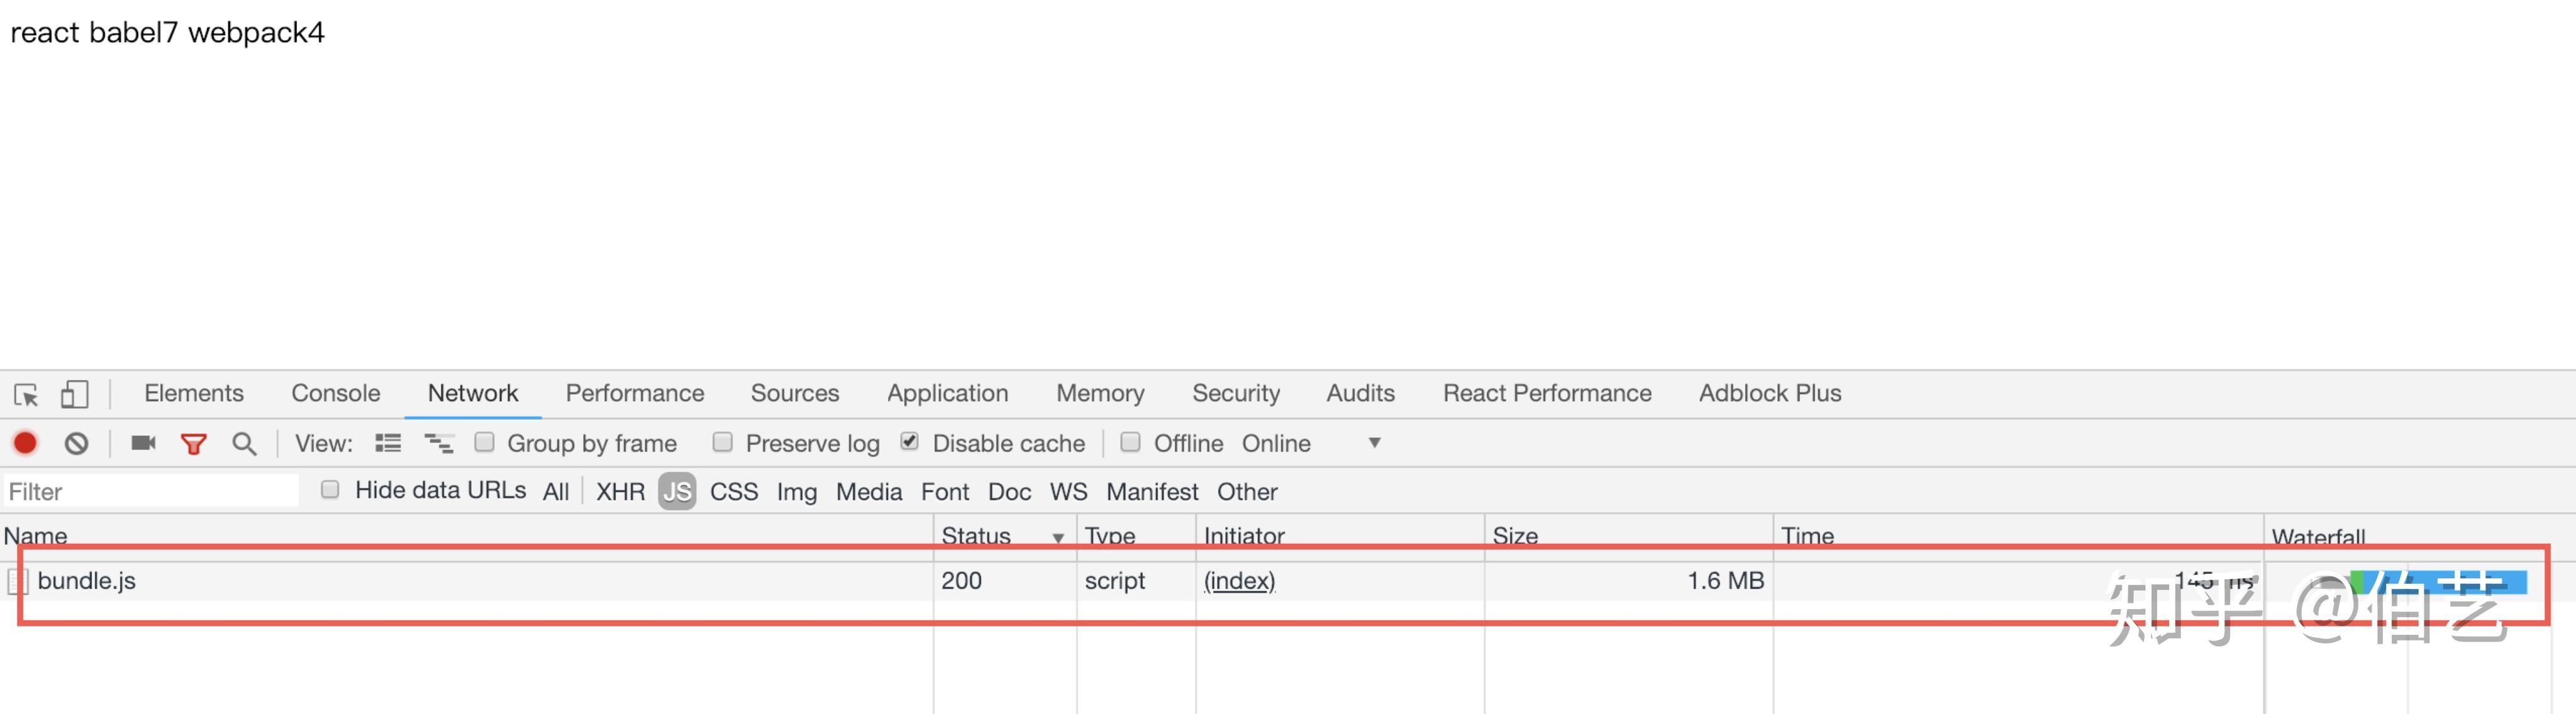The width and height of the screenshot is (2576, 714).
Task: Click the Status column sort arrow
Action: pyautogui.click(x=1058, y=538)
